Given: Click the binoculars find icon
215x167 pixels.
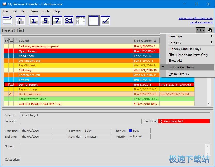Looking at the screenshot, I should click(x=210, y=30).
